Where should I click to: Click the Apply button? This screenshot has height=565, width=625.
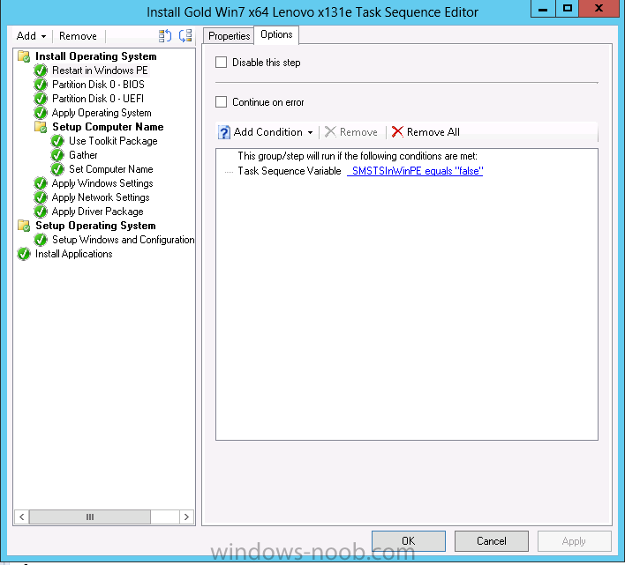(x=575, y=541)
